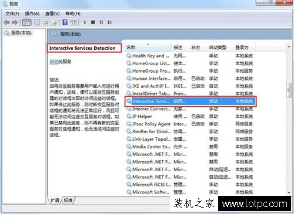
Task: Sort by the 状态 column header
Action: click(x=198, y=47)
